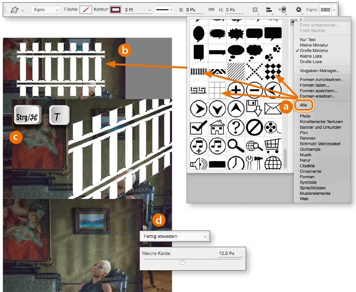Select the prohibition sign shape

click(255, 128)
